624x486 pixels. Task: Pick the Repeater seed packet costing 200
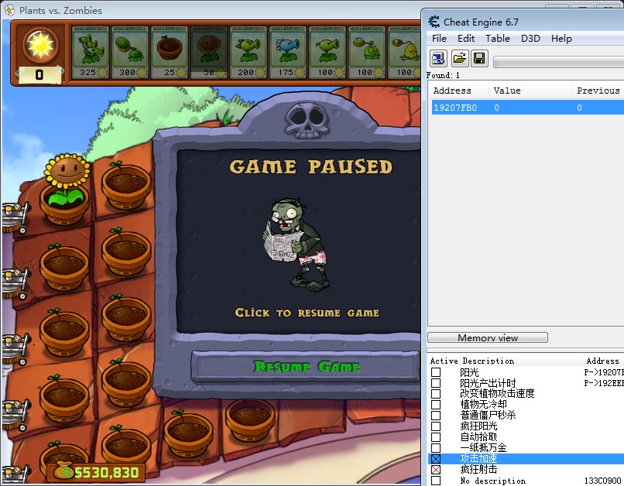click(x=248, y=52)
